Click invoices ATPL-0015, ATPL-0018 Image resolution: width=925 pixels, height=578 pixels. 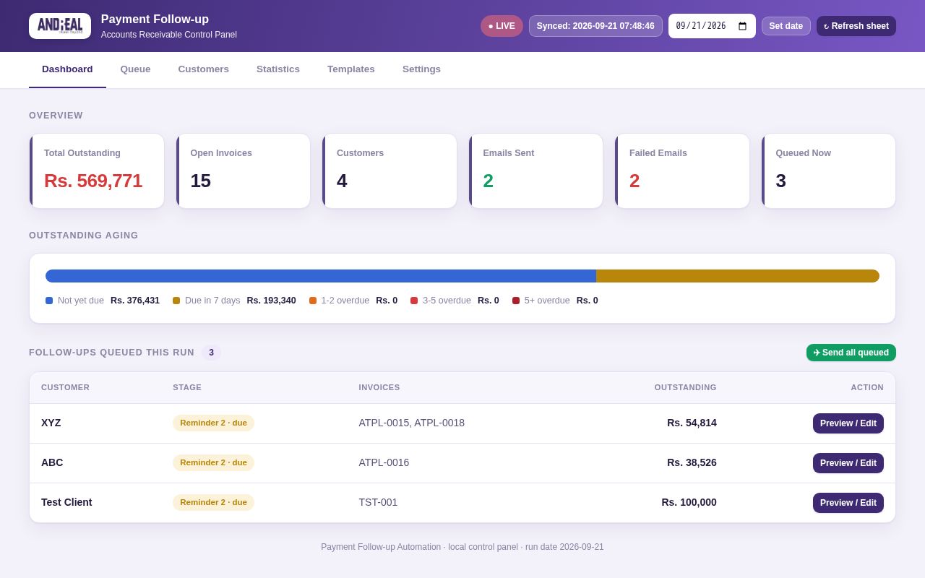412,423
